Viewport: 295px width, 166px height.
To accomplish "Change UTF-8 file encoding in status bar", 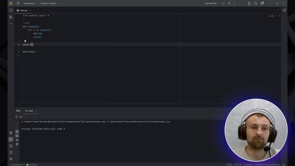I will click(238, 165).
